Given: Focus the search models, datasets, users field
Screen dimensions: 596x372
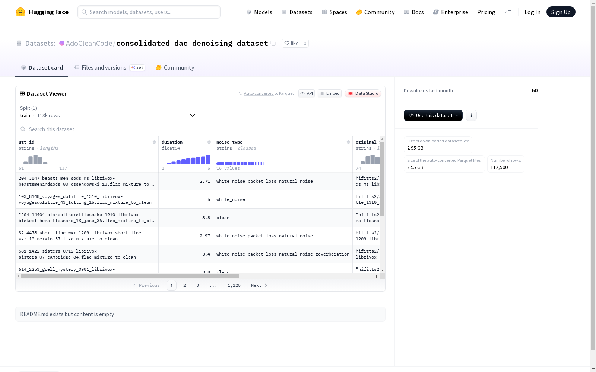Looking at the screenshot, I should 149,12.
